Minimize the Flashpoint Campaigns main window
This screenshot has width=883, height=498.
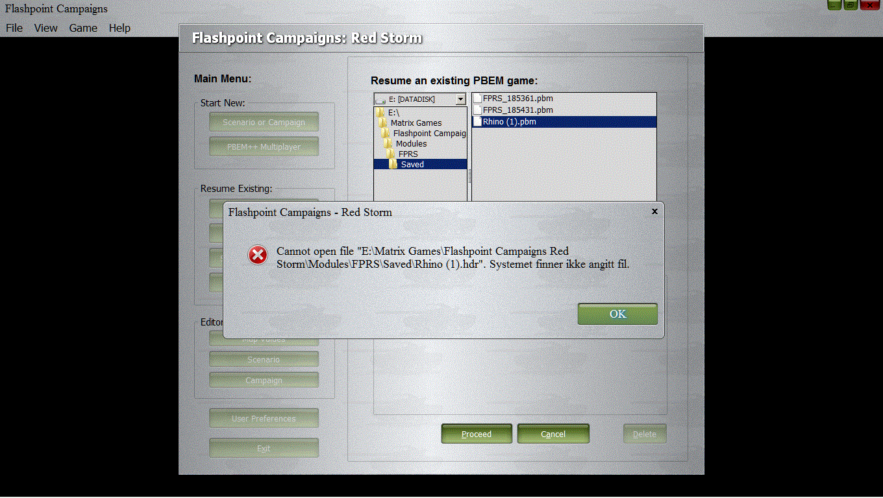tap(834, 5)
